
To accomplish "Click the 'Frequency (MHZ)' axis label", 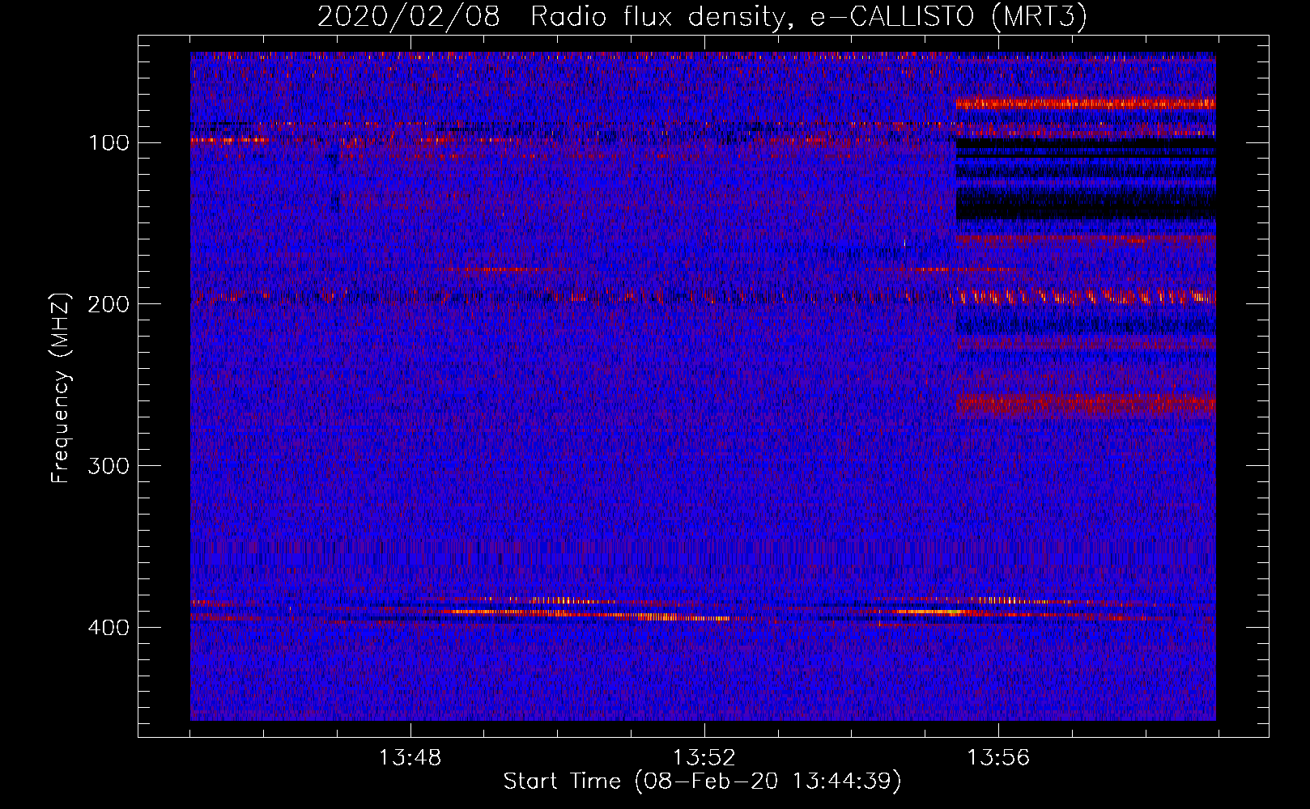I will 61,388.
